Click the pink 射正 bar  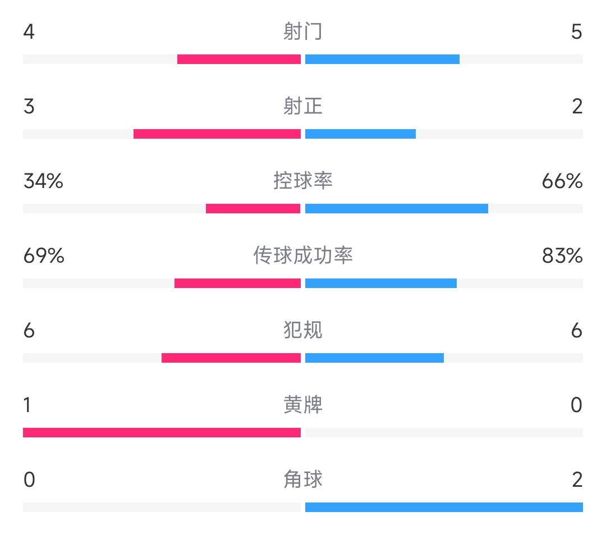click(x=217, y=134)
